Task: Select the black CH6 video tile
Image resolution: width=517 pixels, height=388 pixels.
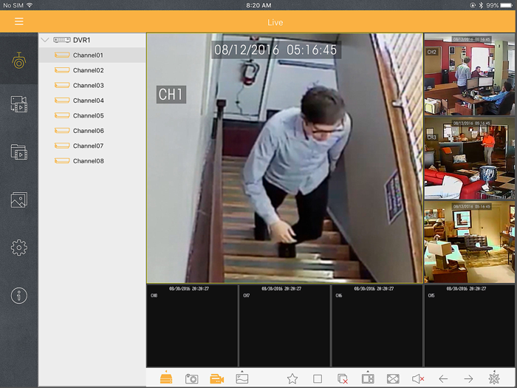Action: 377,326
